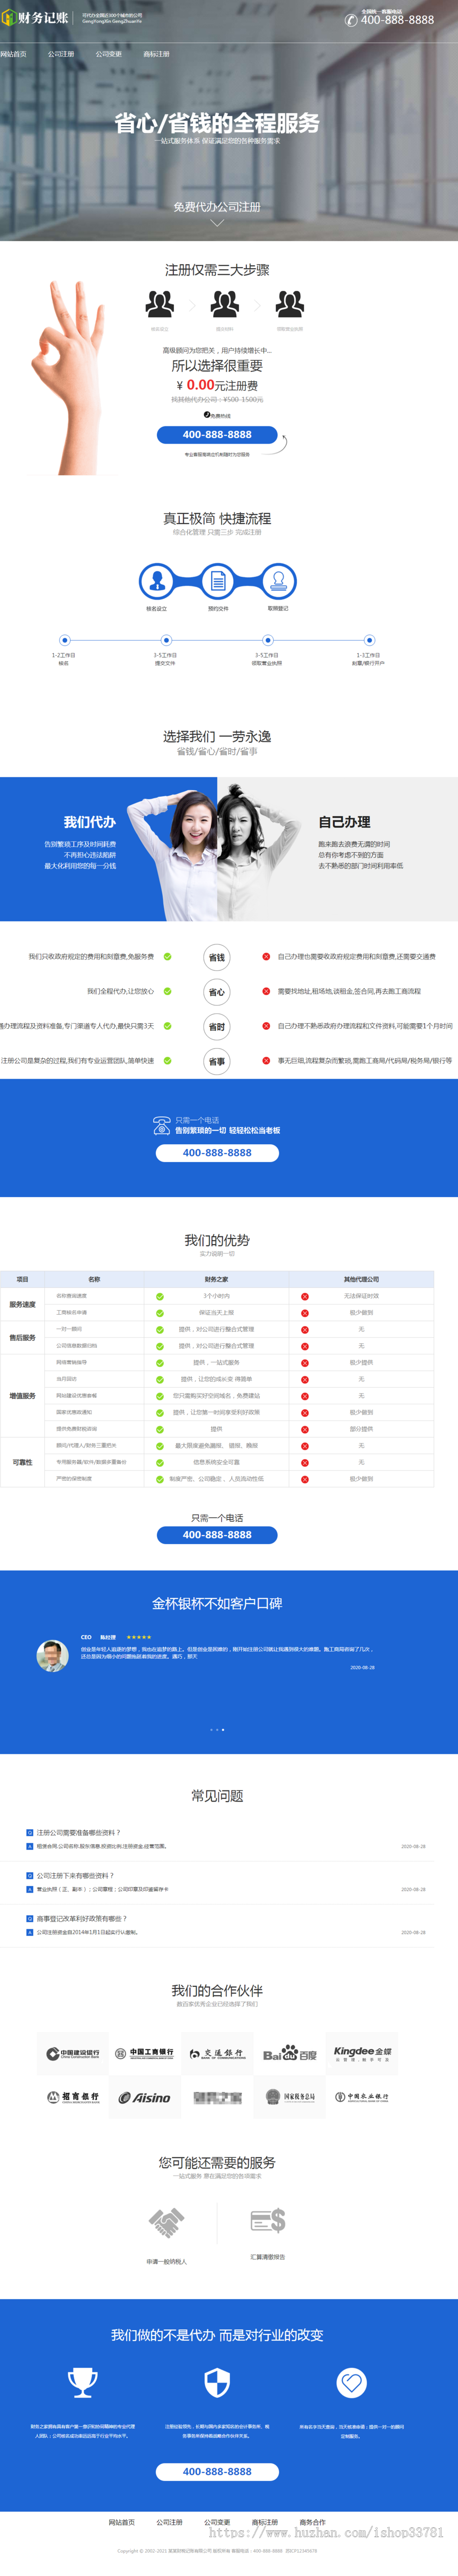Click the green check in the 3个小时内 row

point(160,1296)
